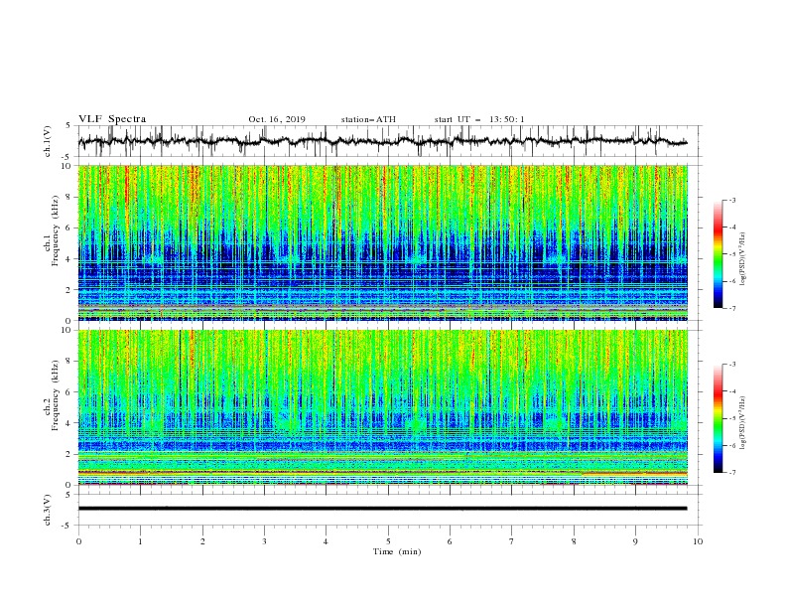Click the ch.2 colorbar 'log(PSD)(V²/Hz)' label
Image resolution: width=786 pixels, height=608 pixels.
743,423
